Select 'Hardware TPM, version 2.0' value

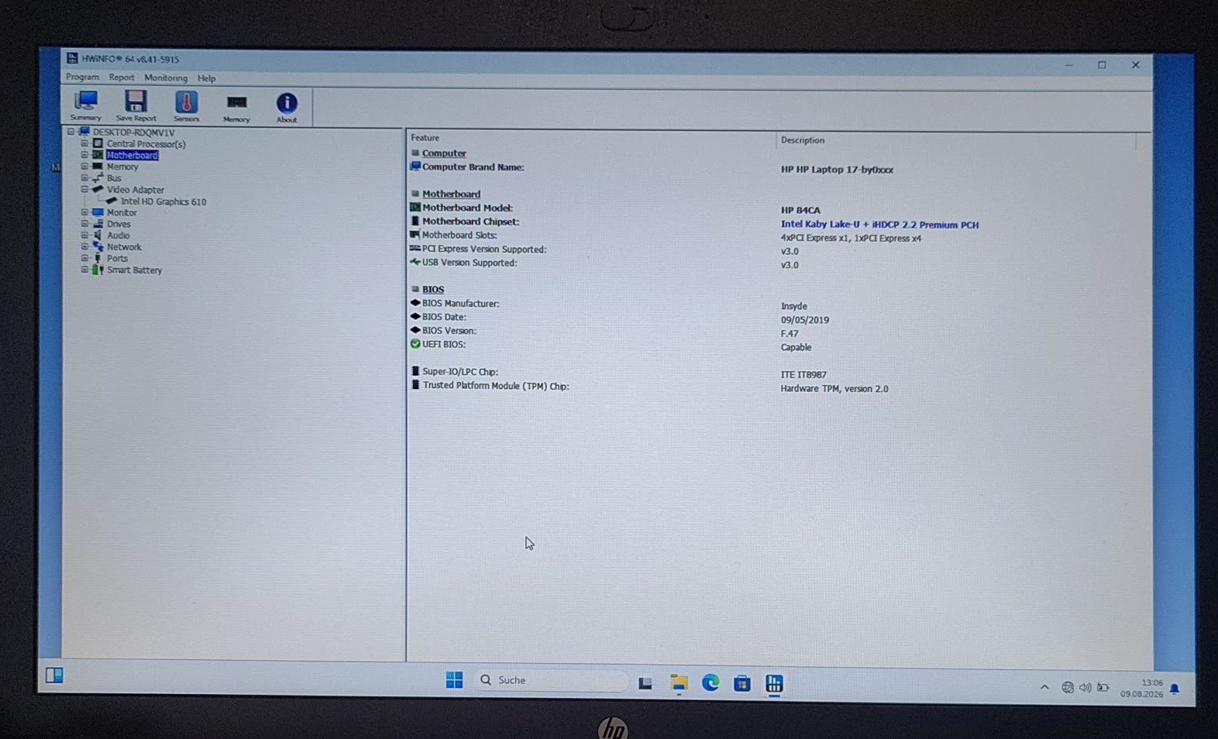(x=834, y=389)
